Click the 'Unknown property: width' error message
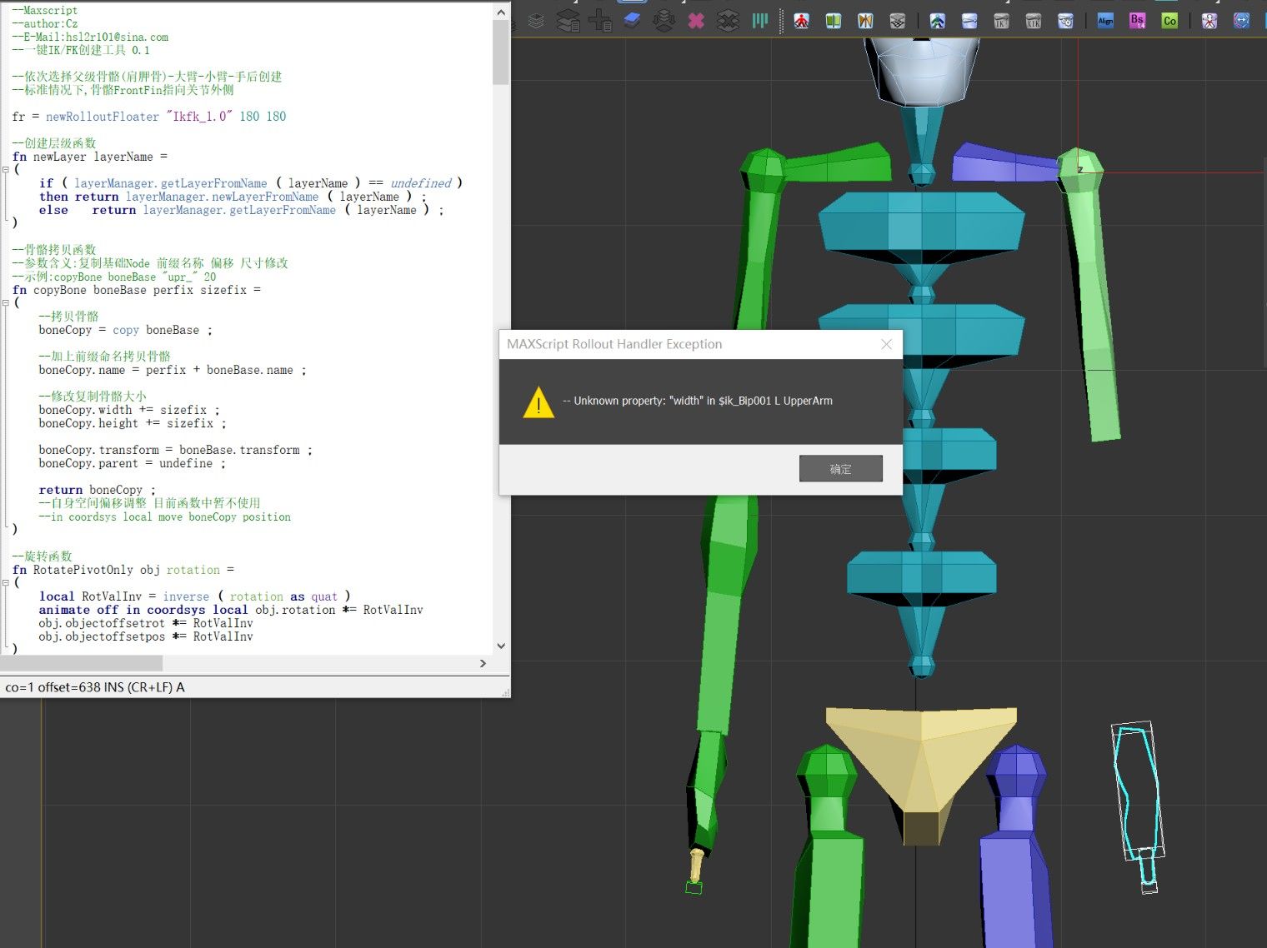This screenshot has height=948, width=1267. point(698,401)
